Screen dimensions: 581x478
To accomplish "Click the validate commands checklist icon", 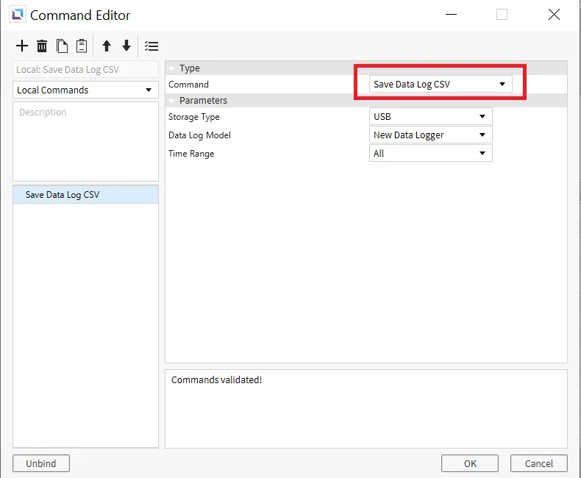I will coord(152,46).
